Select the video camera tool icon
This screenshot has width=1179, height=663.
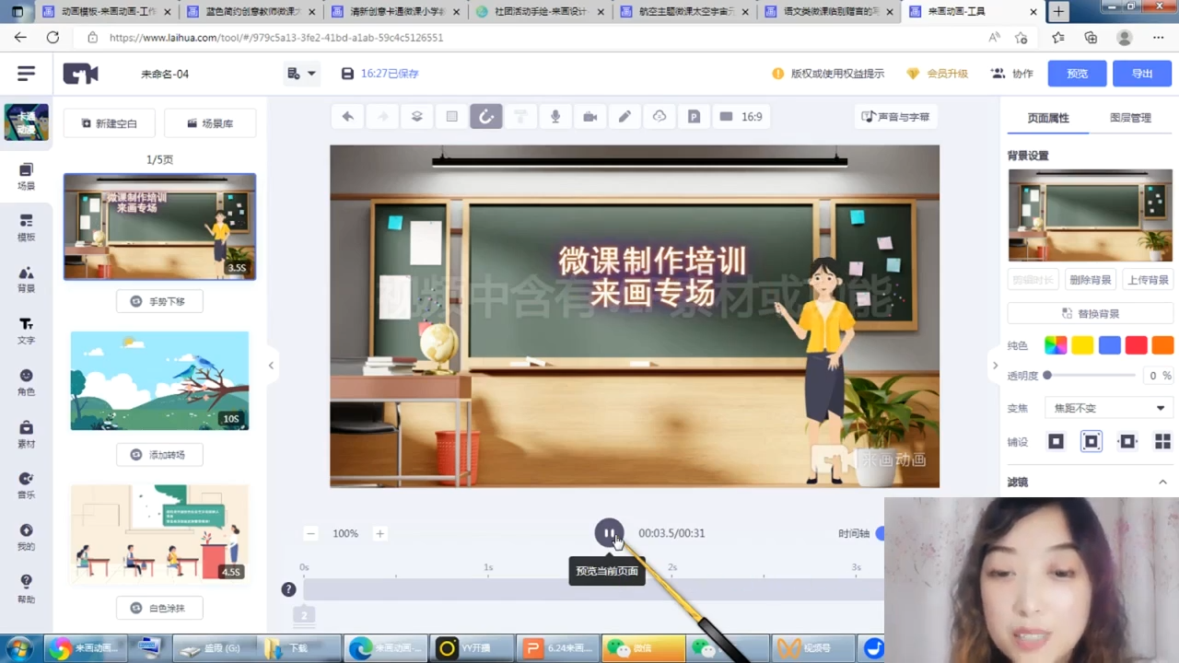589,117
